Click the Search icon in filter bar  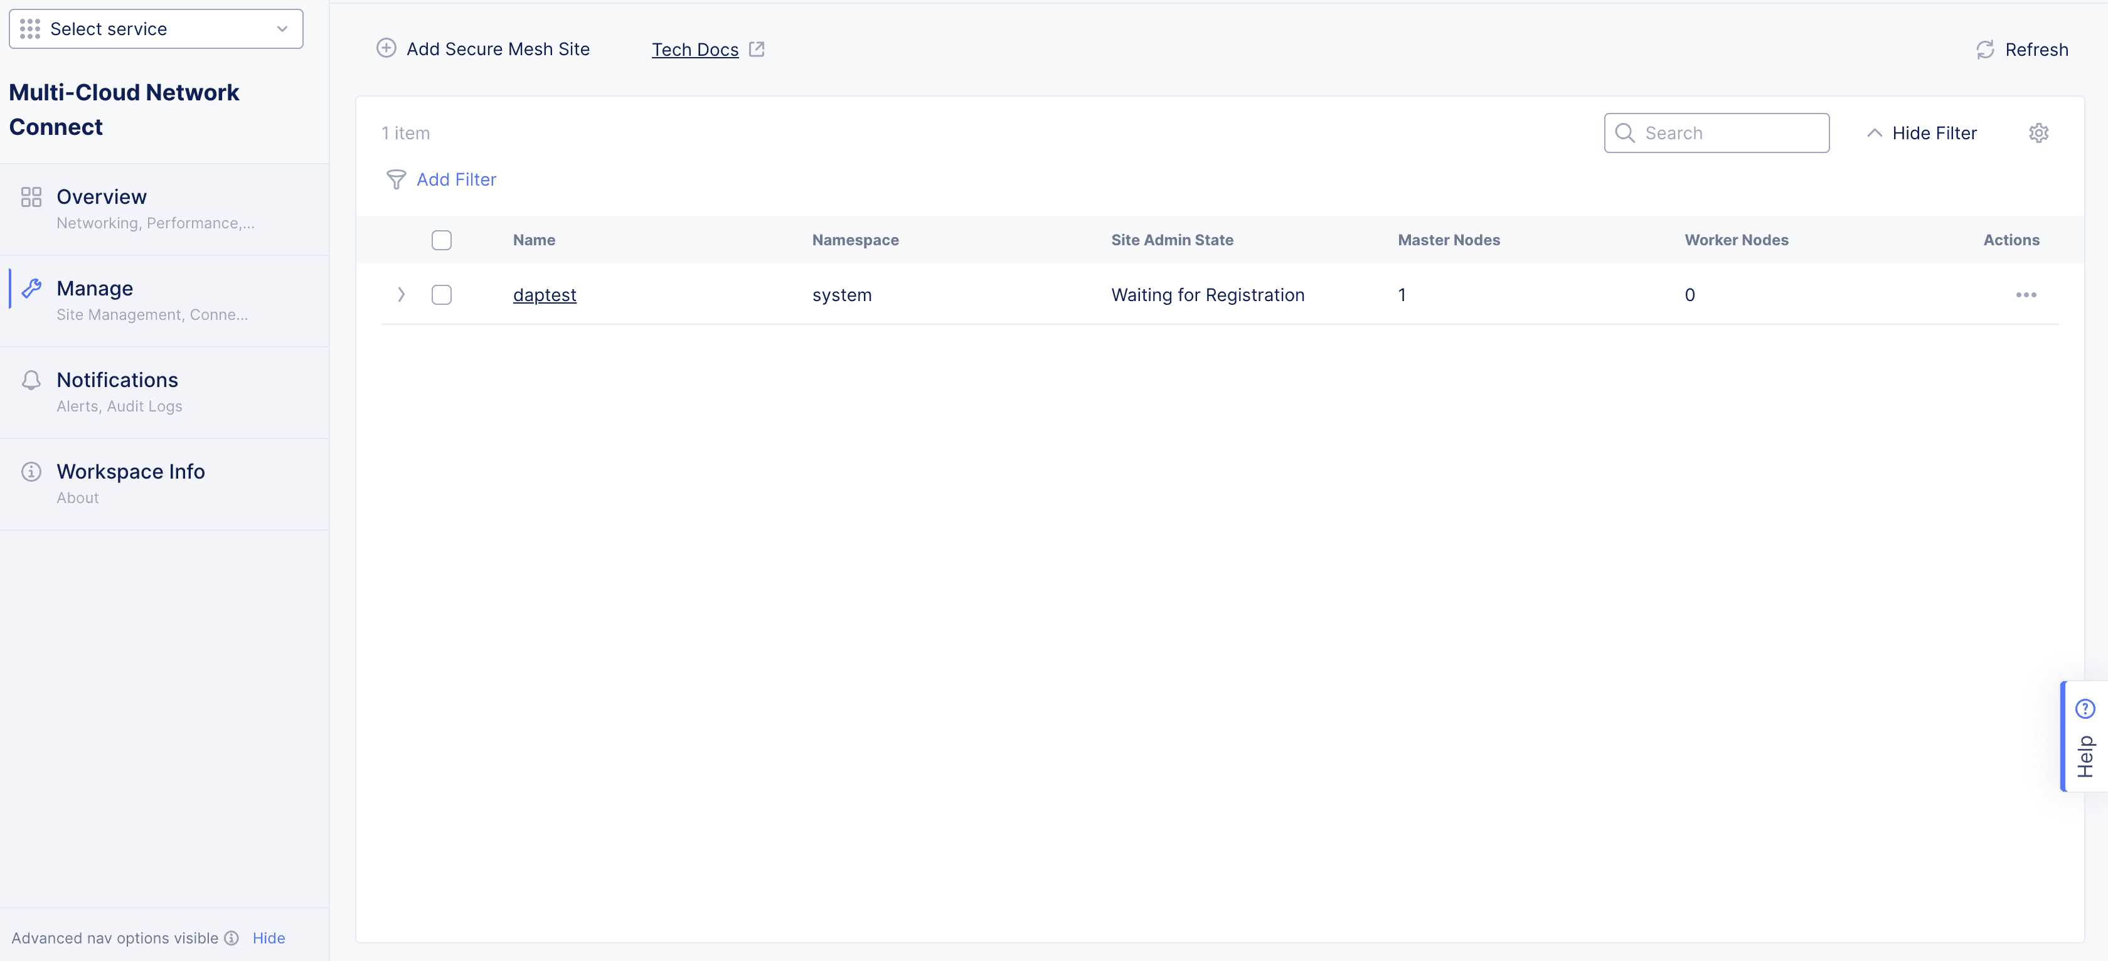tap(1626, 132)
